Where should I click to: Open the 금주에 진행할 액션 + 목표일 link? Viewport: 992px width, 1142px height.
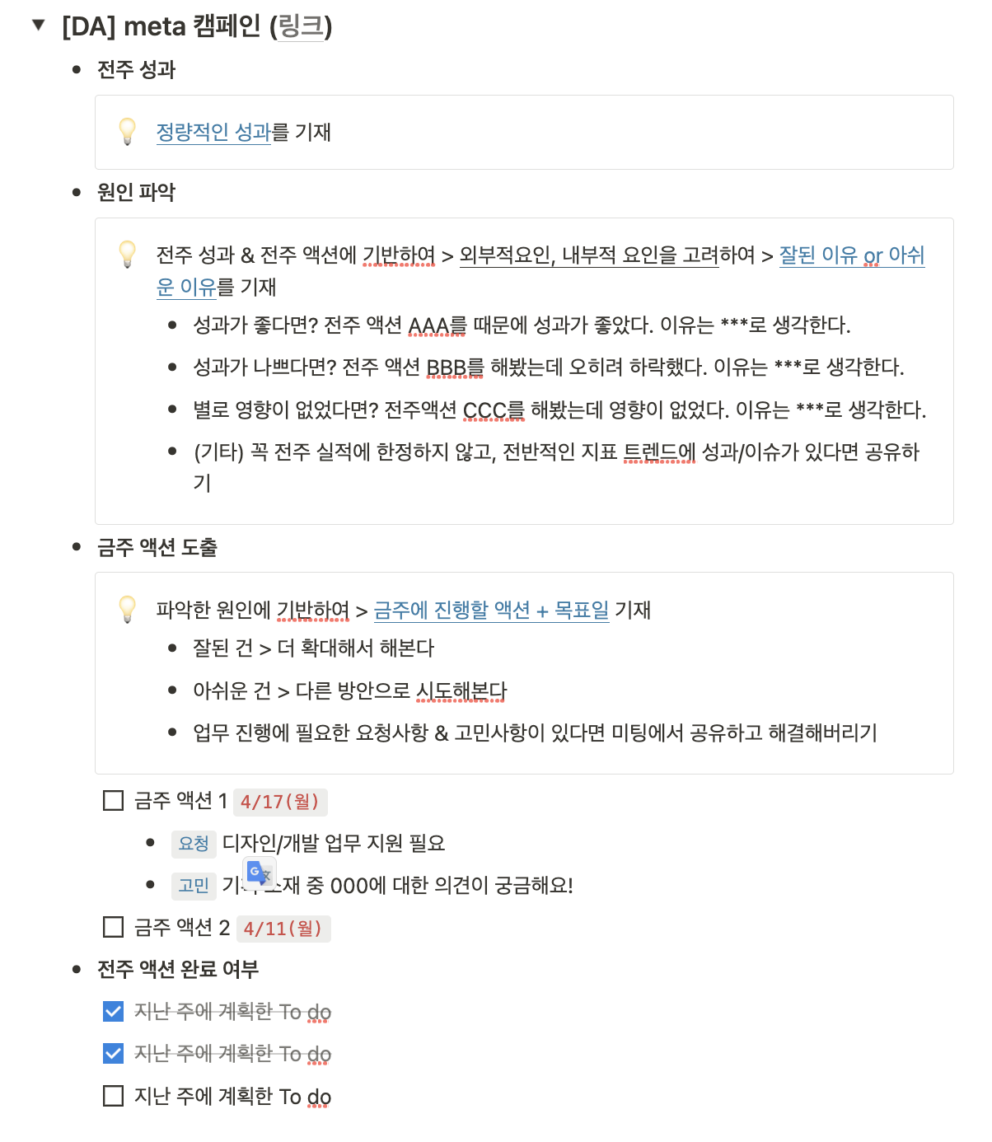tap(491, 610)
